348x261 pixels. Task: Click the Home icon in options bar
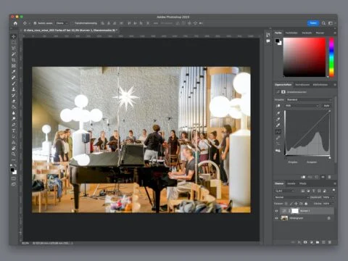15,23
